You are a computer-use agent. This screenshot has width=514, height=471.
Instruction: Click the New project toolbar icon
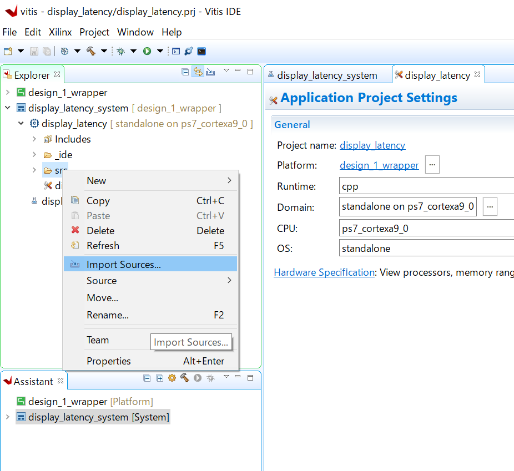click(x=8, y=51)
